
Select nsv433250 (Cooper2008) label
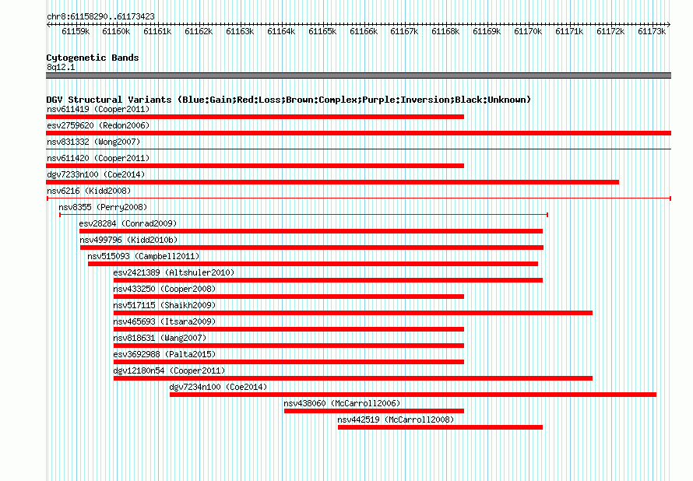(164, 289)
